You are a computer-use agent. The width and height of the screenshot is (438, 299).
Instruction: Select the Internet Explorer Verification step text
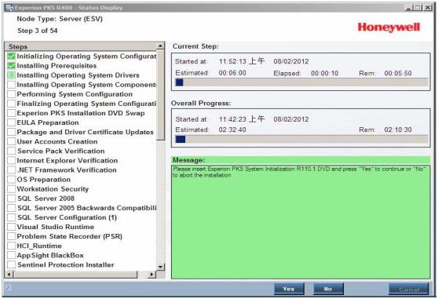tap(68, 161)
